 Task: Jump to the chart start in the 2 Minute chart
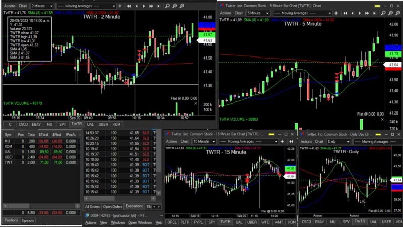pos(129,6)
